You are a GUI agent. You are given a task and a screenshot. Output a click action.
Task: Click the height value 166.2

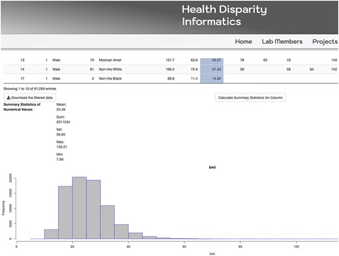click(x=170, y=69)
